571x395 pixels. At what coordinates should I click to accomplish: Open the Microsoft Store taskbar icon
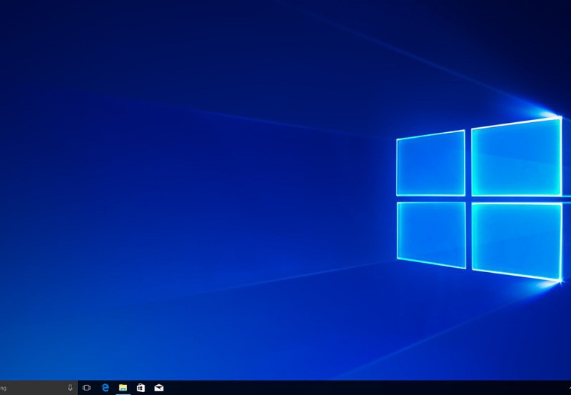(141, 387)
